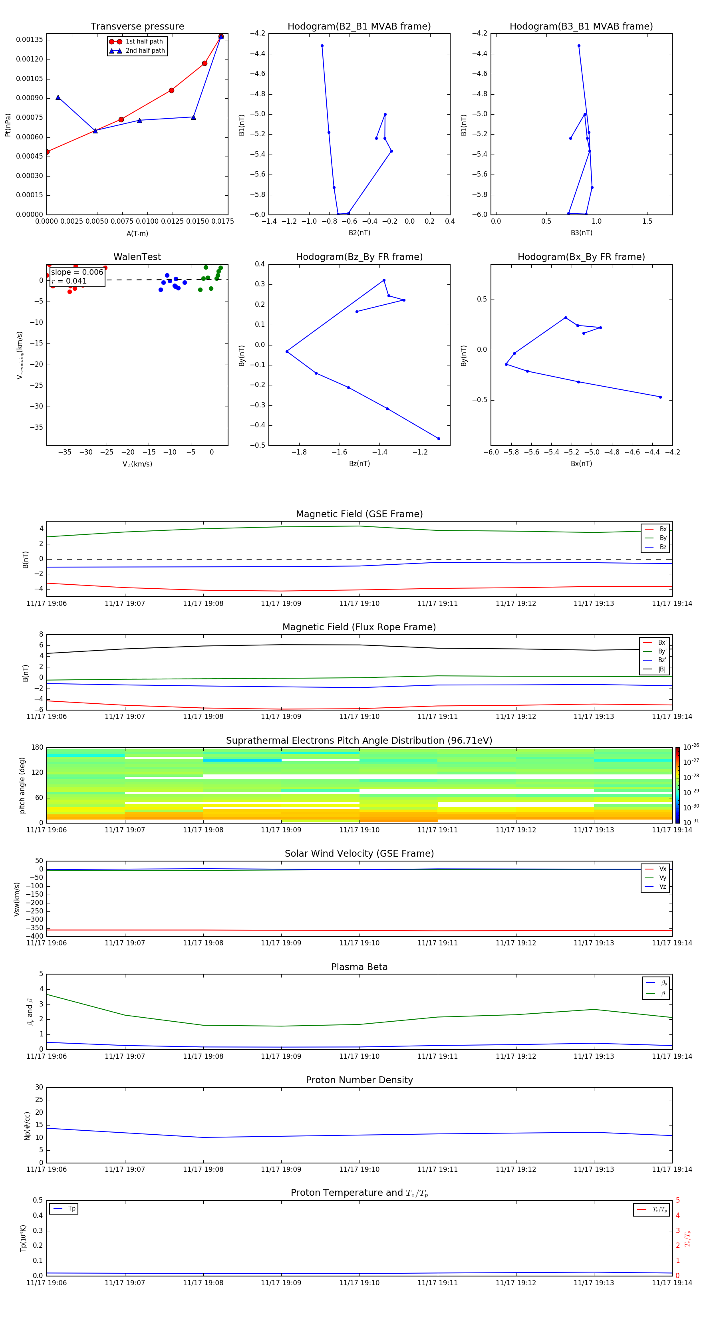Click the "V_A(km/s)" axis label in WalenTest
The image size is (719, 1318).
(x=137, y=464)
